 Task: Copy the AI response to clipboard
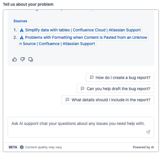coord(31,59)
